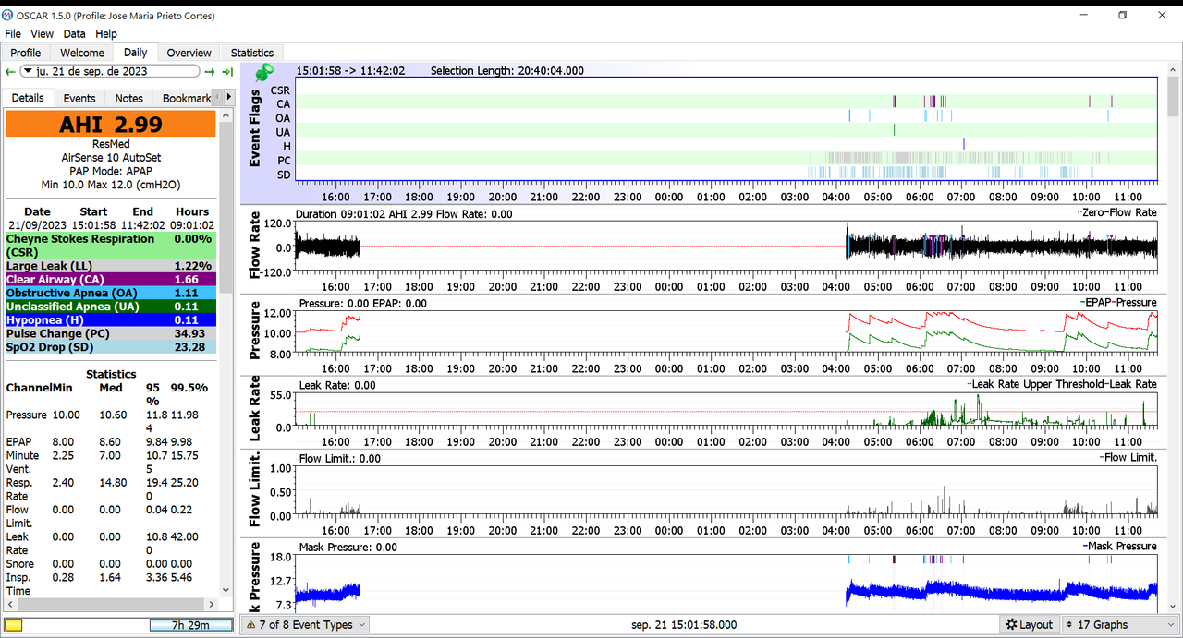Click the Unclassified Apnea (UA) row
1183x638 pixels.
coord(111,307)
